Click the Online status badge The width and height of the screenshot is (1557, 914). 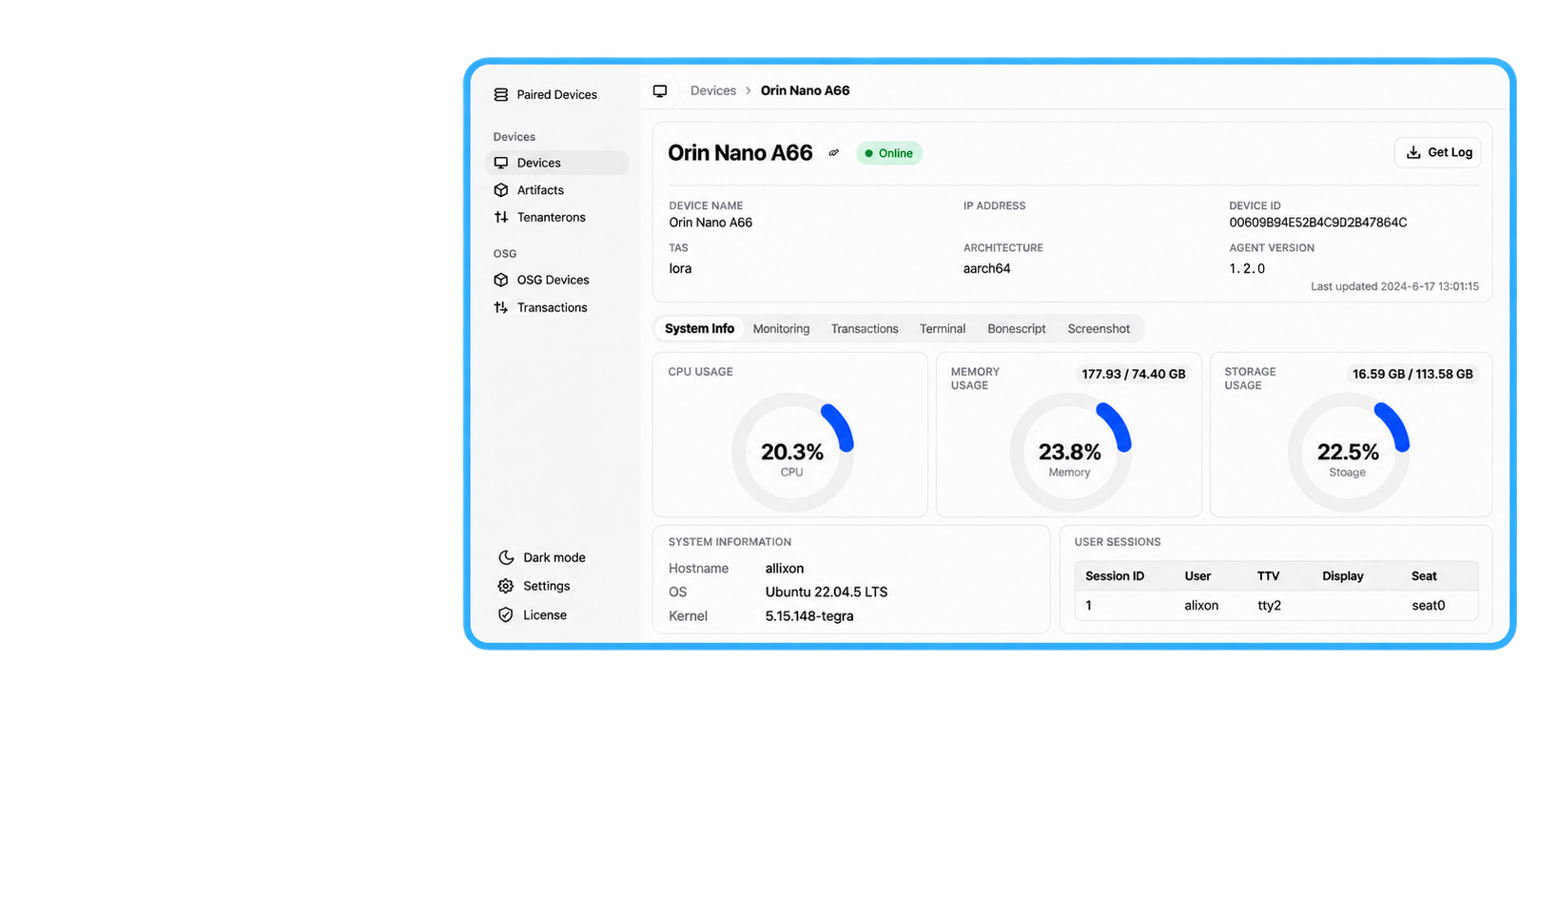(x=888, y=154)
